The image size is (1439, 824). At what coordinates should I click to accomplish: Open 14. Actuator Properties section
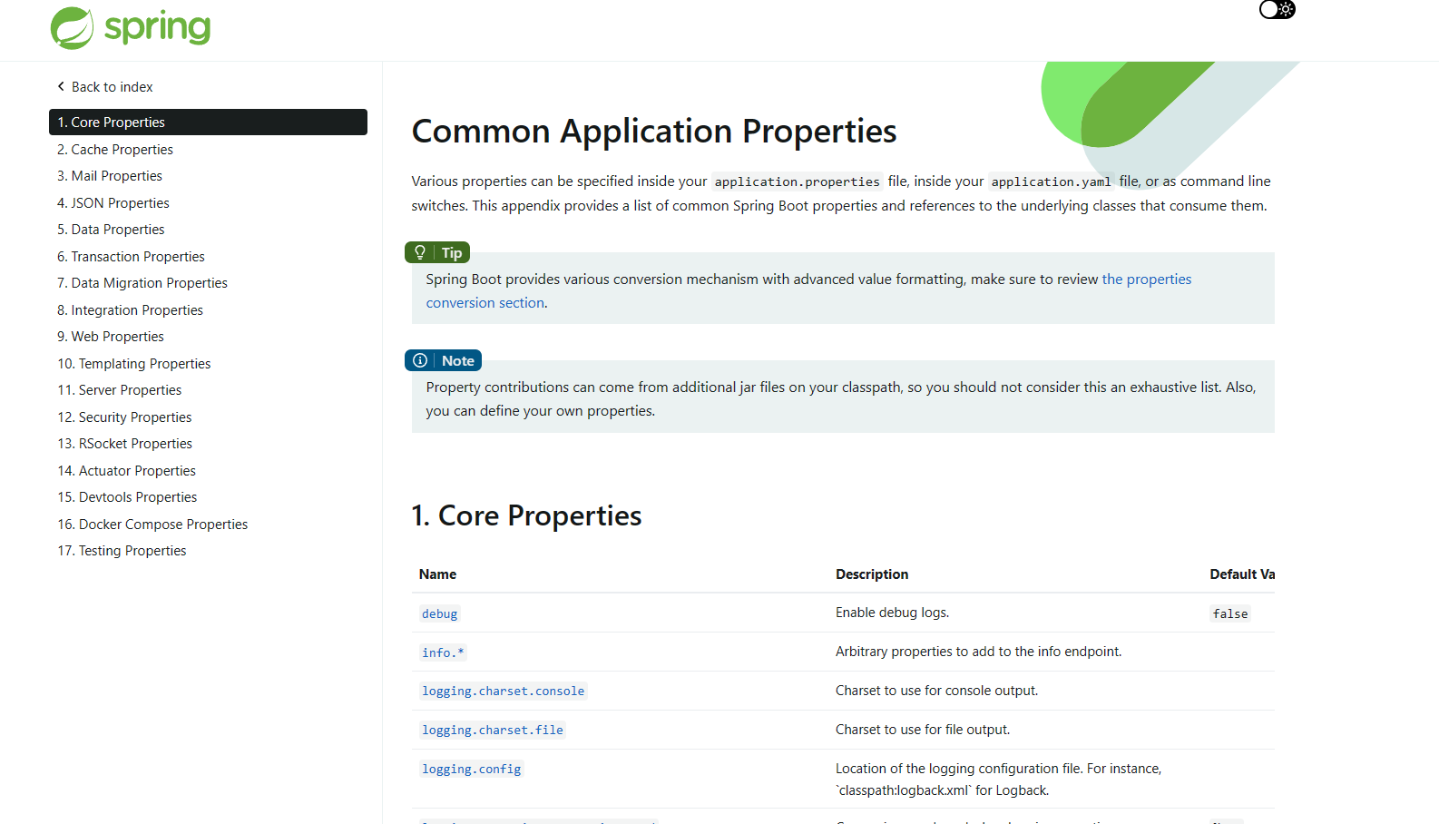(x=127, y=471)
